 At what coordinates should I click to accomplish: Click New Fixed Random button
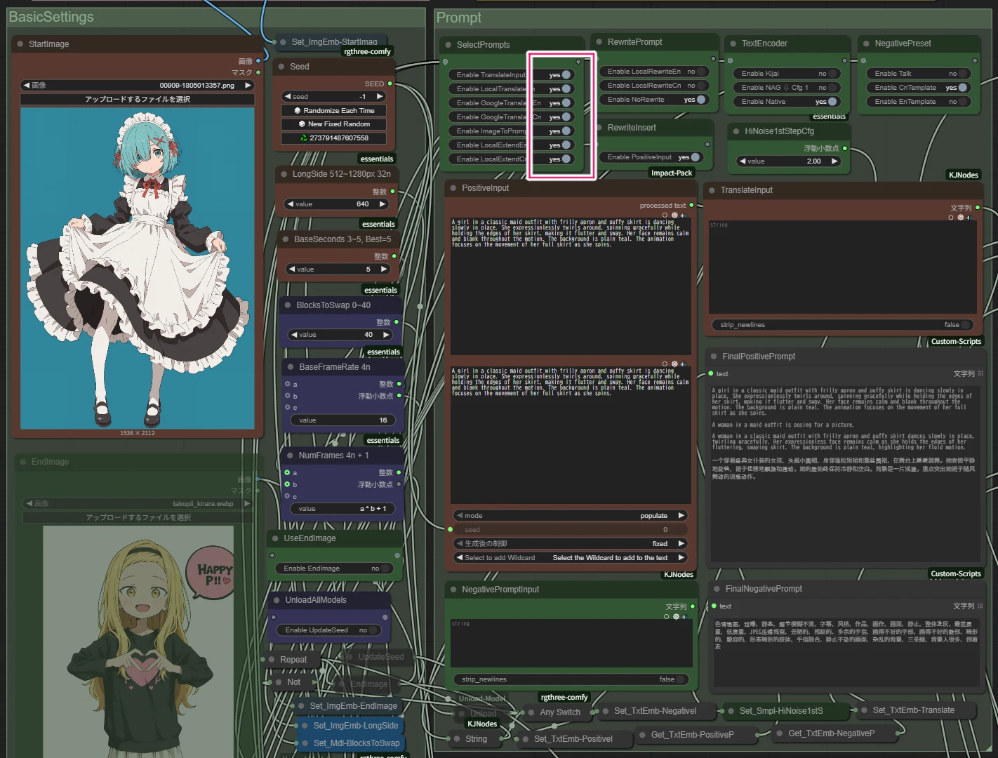coord(334,124)
